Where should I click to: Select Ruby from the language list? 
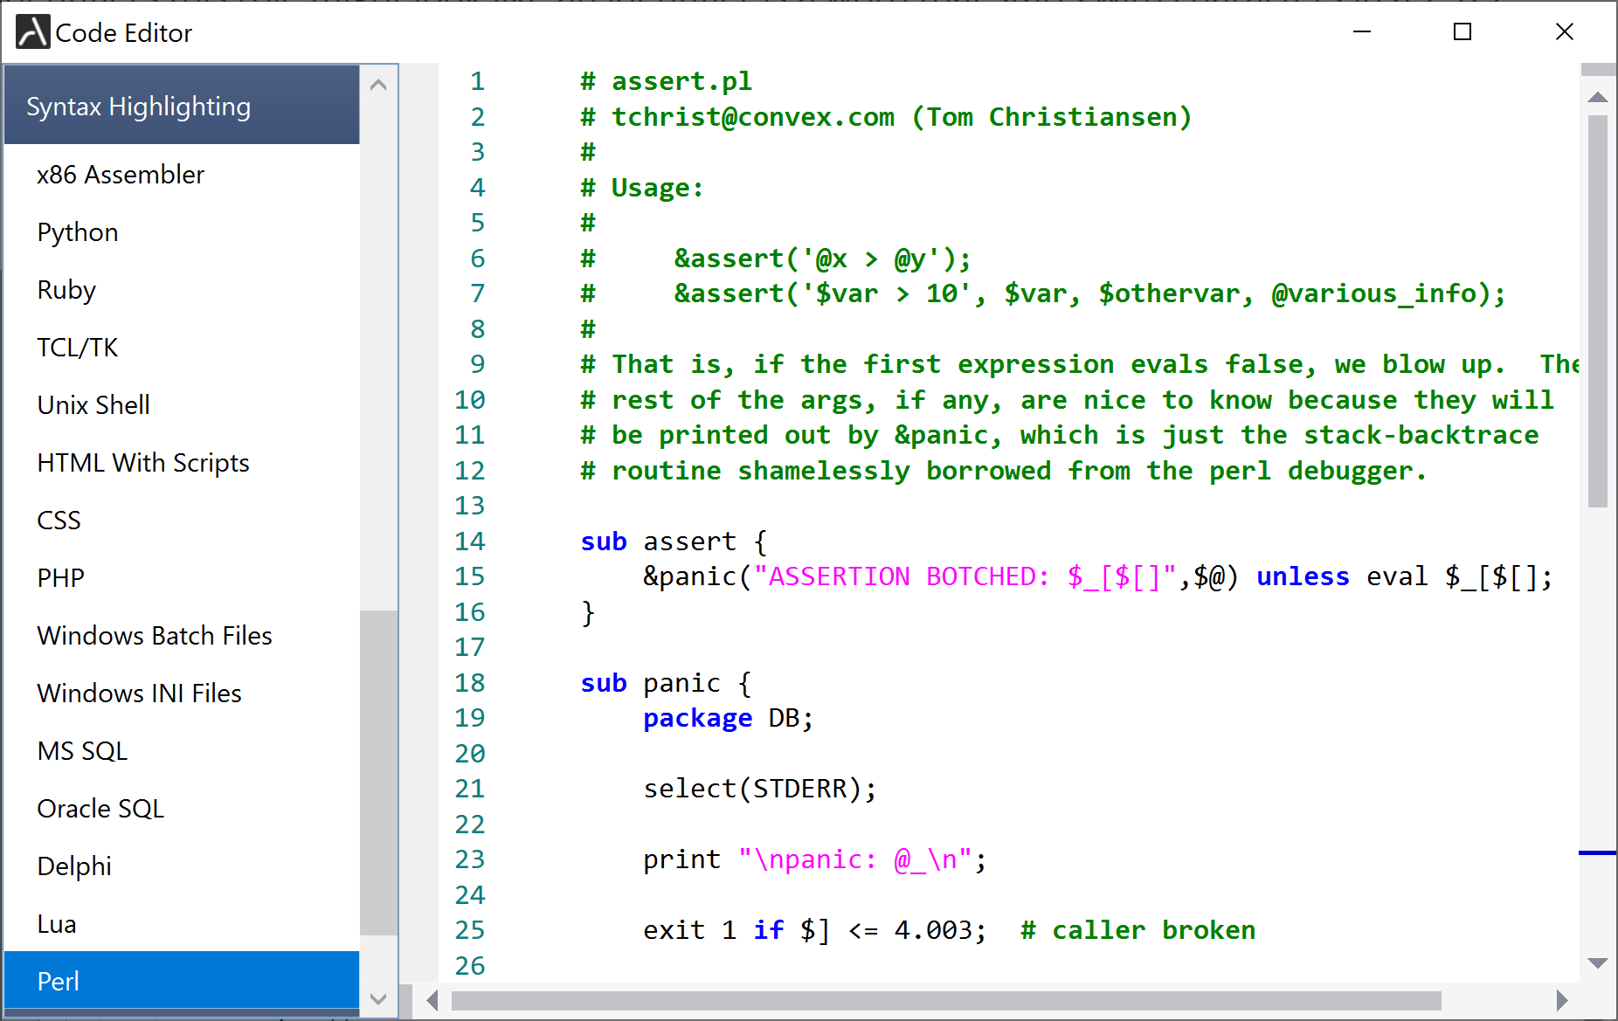tap(66, 289)
